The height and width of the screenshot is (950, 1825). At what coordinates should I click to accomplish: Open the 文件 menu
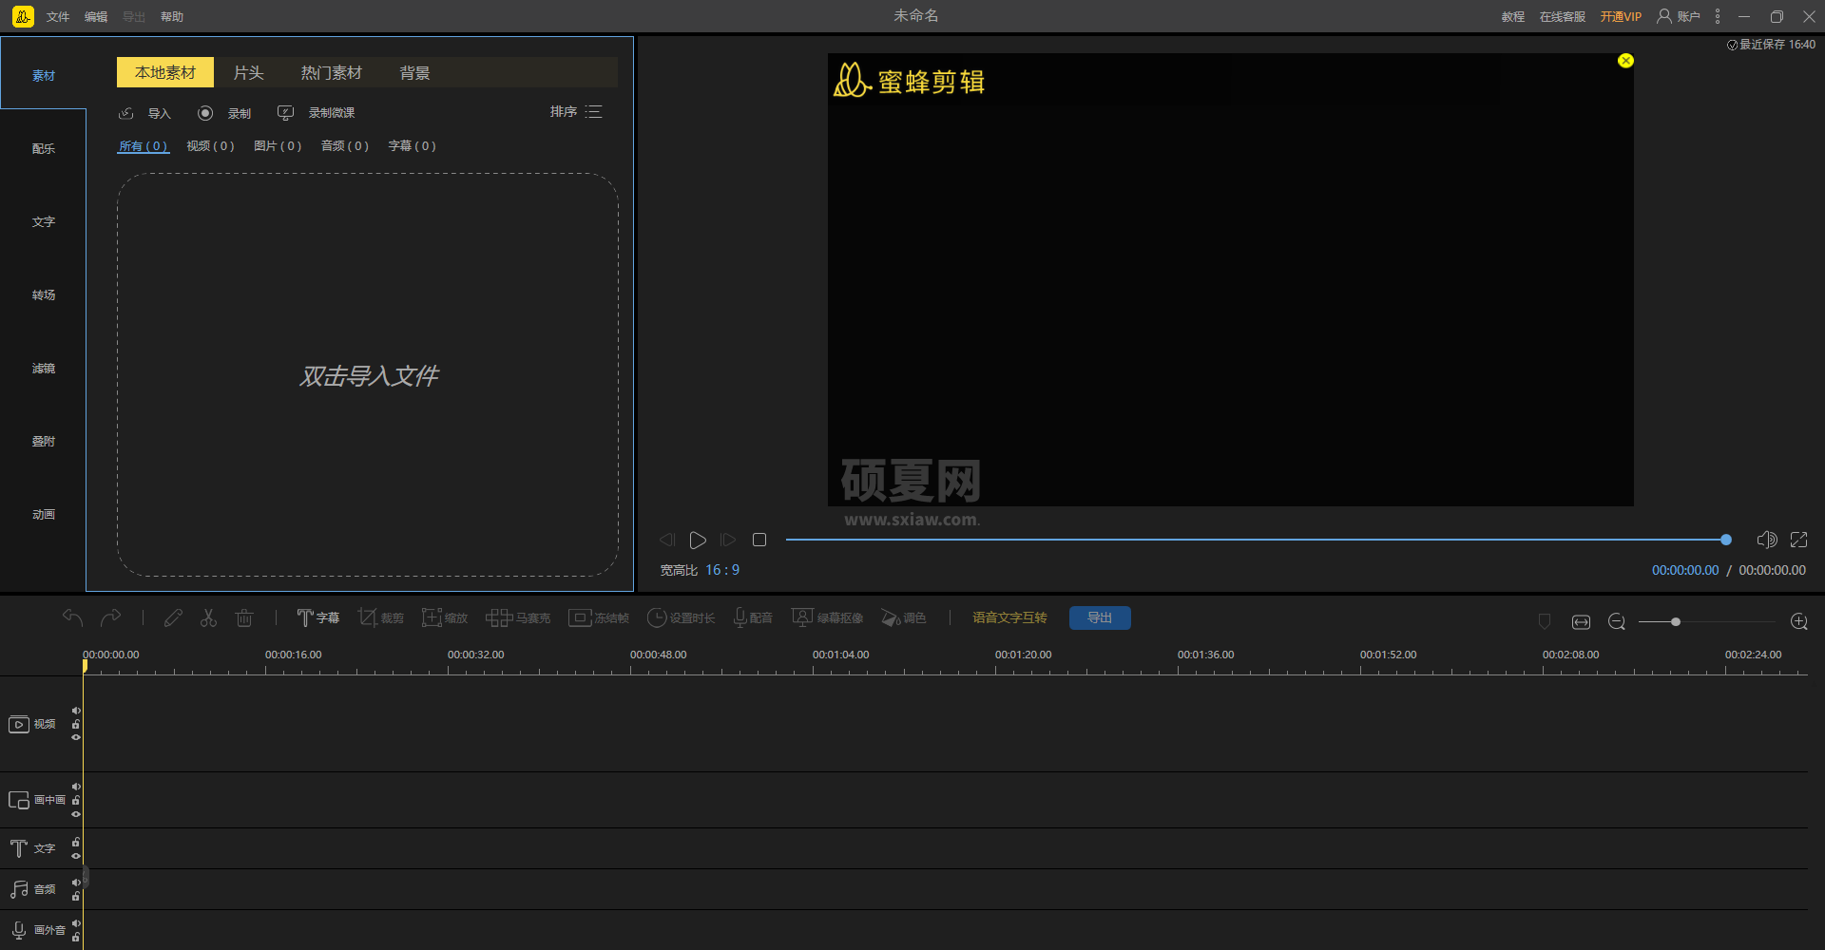(x=58, y=17)
